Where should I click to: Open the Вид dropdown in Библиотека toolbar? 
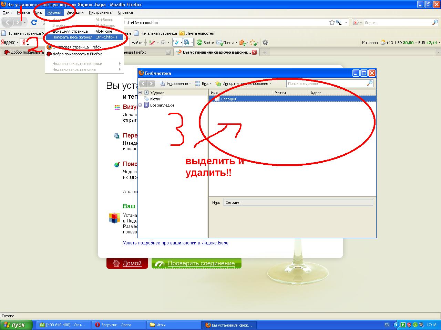[x=203, y=84]
